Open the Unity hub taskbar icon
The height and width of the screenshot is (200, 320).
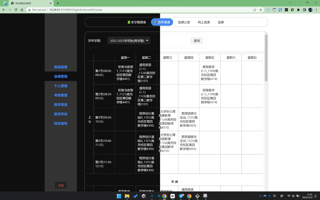click(143, 196)
